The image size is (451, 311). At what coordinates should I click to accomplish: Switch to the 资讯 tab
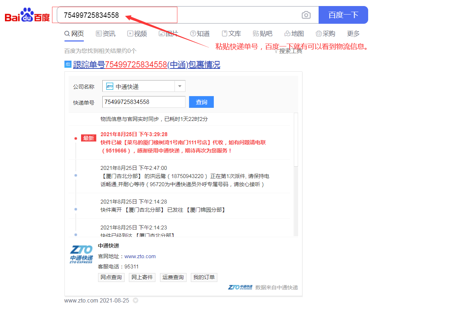[105, 34]
